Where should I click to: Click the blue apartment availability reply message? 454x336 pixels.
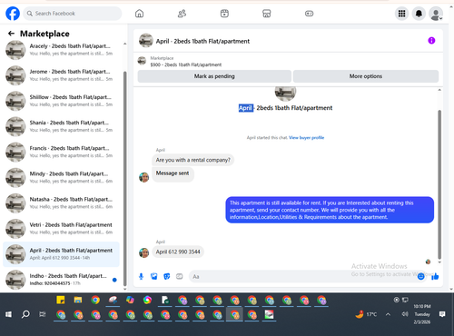click(x=330, y=210)
